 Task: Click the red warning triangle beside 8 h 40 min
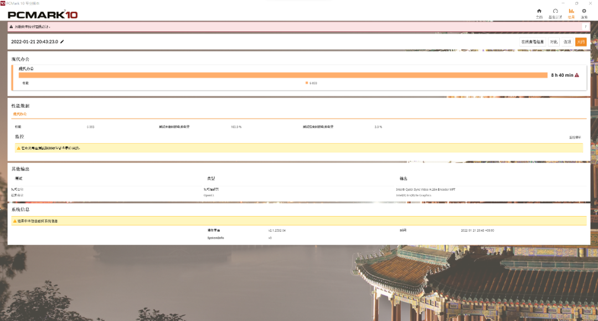pyautogui.click(x=576, y=75)
